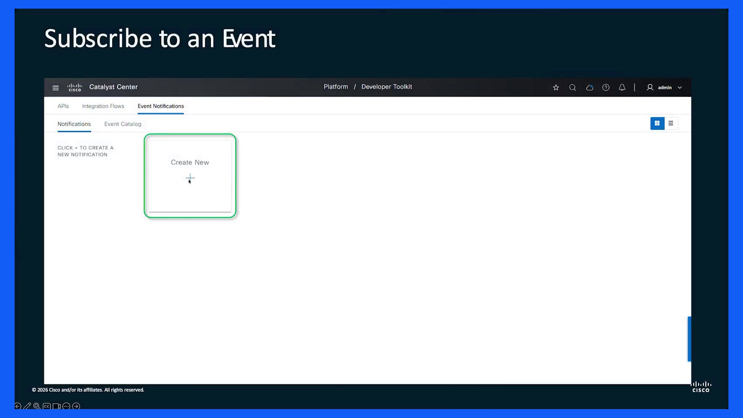Click the cloud status icon
The image size is (743, 418).
tap(589, 87)
